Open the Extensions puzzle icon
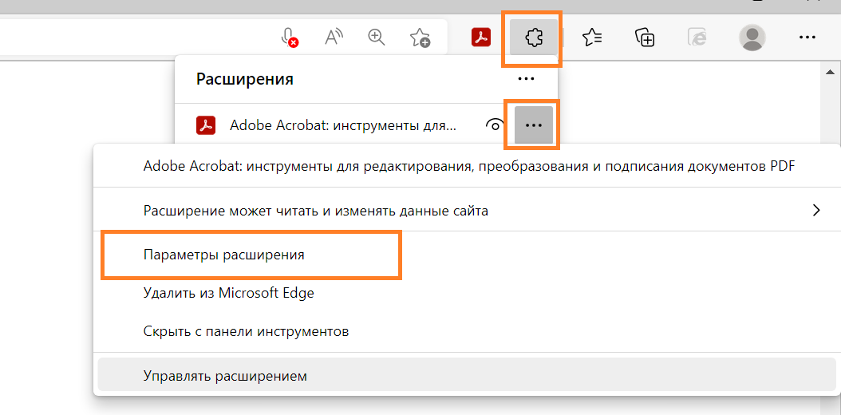The height and width of the screenshot is (415, 841). pyautogui.click(x=533, y=38)
